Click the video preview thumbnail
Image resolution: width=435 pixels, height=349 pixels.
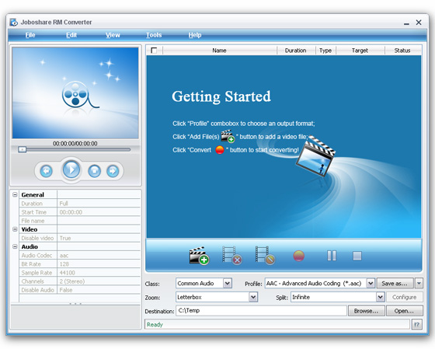[x=75, y=92]
